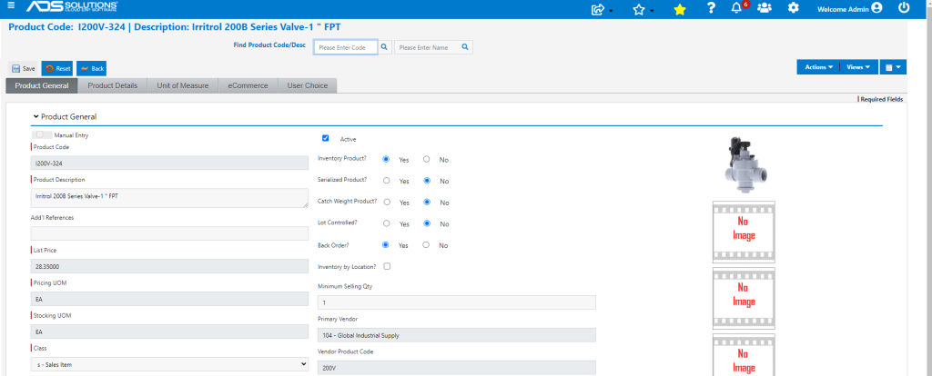Open the hamburger navigation menu
This screenshot has width=932, height=376.
[11, 6]
